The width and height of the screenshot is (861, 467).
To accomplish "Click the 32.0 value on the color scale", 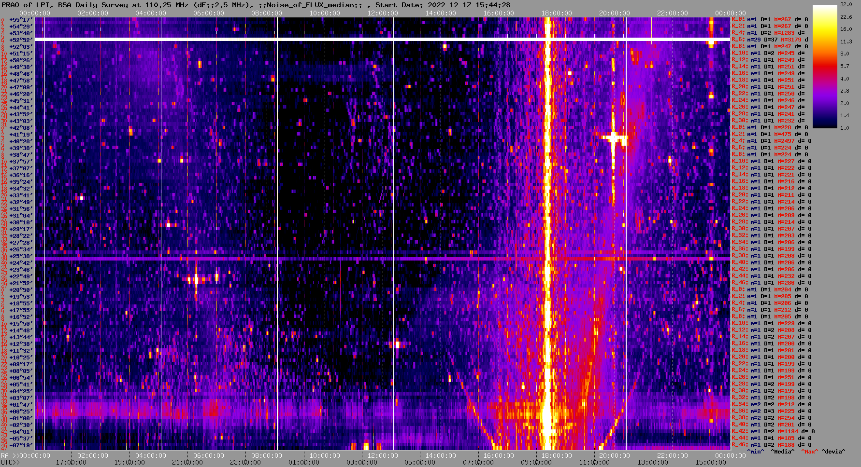I will pyautogui.click(x=846, y=4).
